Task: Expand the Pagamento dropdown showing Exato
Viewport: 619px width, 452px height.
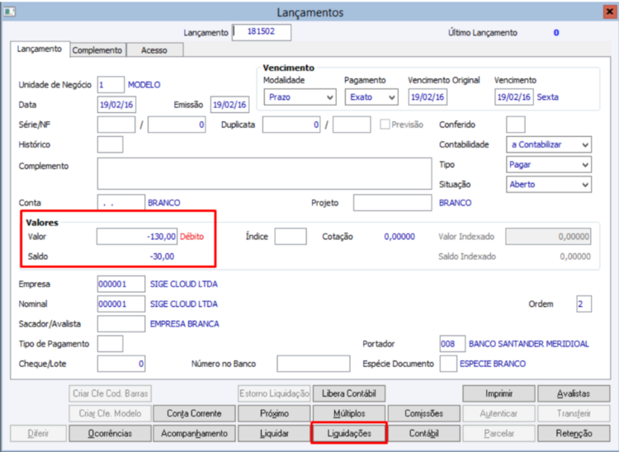Action: coord(371,97)
